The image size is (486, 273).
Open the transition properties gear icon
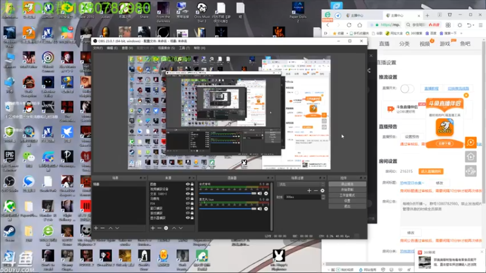(x=323, y=190)
